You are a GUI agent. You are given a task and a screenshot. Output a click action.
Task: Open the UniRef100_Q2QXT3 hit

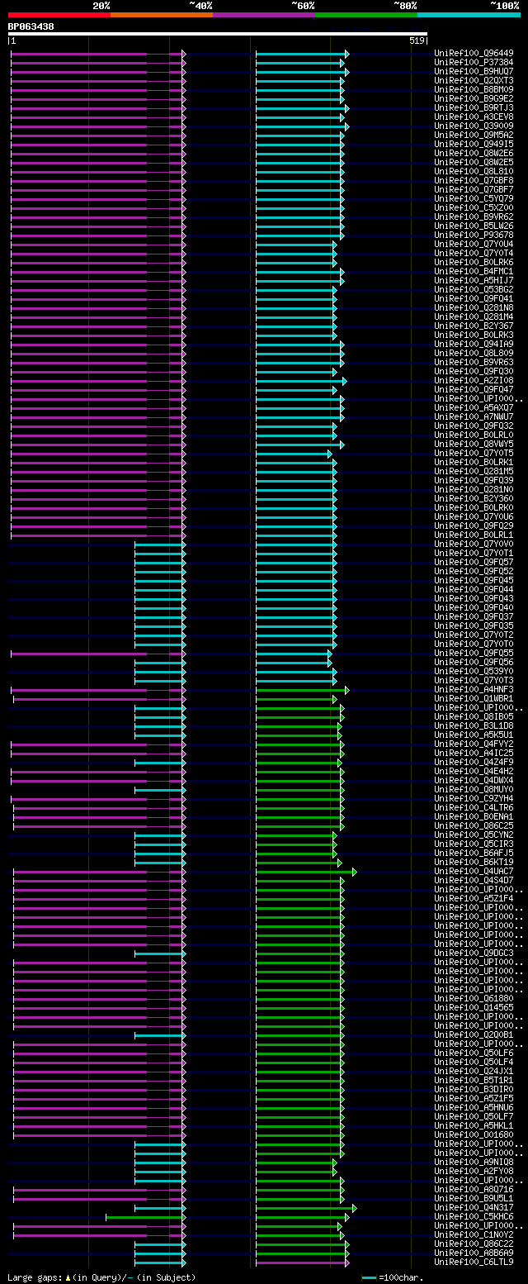click(474, 81)
